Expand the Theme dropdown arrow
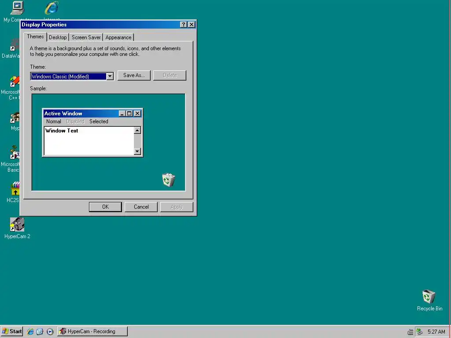 click(110, 77)
